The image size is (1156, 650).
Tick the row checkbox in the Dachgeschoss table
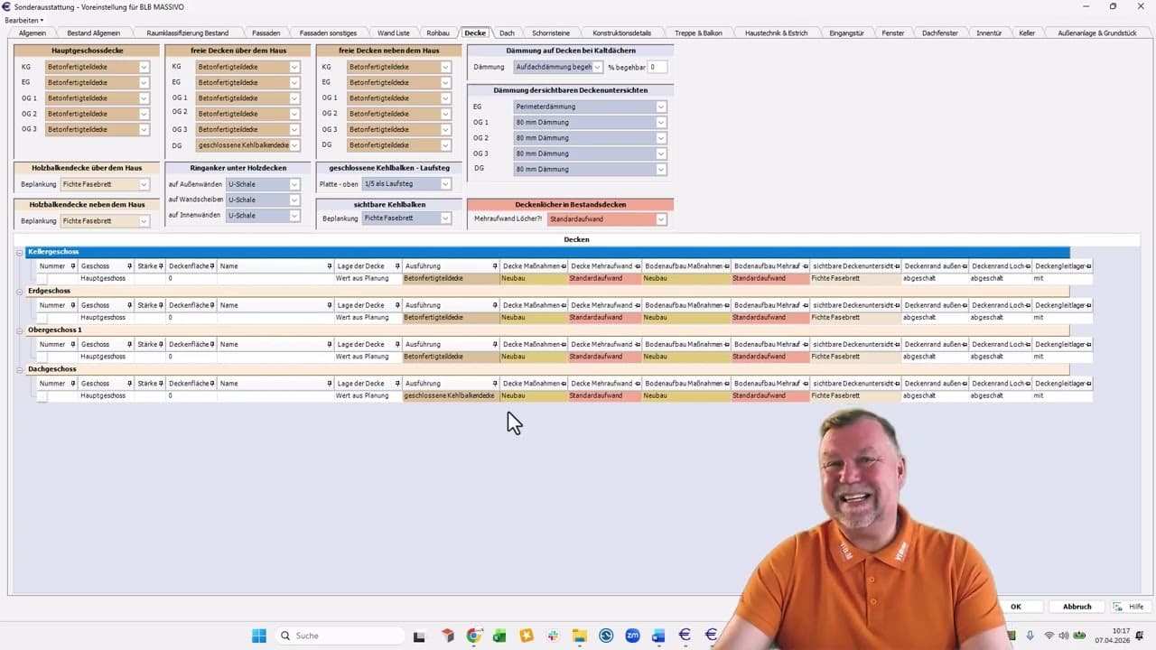click(42, 396)
